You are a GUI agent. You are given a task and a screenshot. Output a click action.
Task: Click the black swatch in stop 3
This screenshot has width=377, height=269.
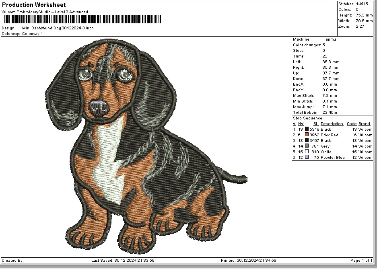click(307, 140)
